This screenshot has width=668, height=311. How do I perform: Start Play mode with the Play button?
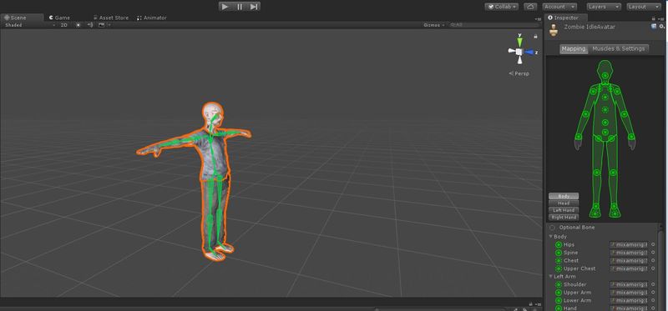(225, 7)
